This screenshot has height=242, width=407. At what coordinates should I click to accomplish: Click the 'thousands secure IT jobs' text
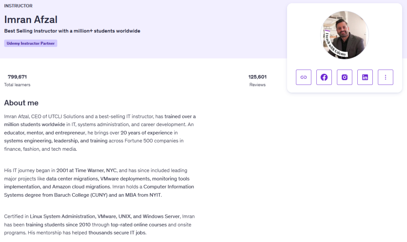click(x=117, y=232)
